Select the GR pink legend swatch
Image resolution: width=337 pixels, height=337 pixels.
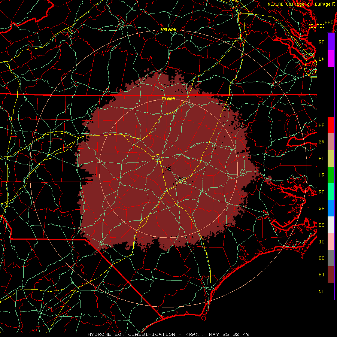(331, 142)
